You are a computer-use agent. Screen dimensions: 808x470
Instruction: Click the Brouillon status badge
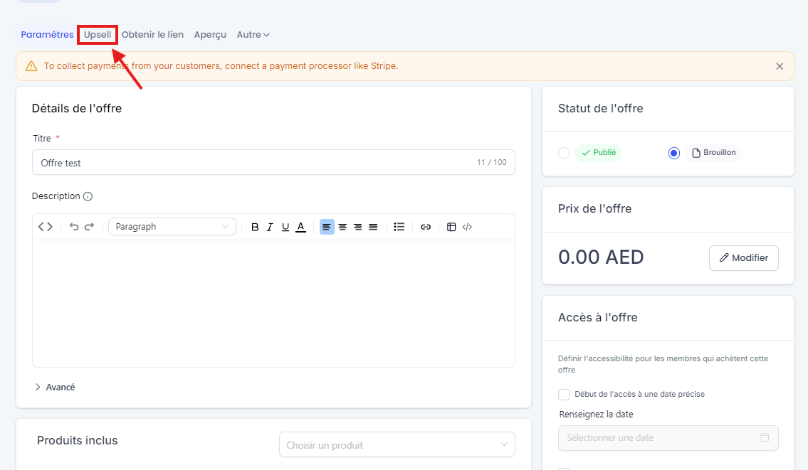point(714,152)
